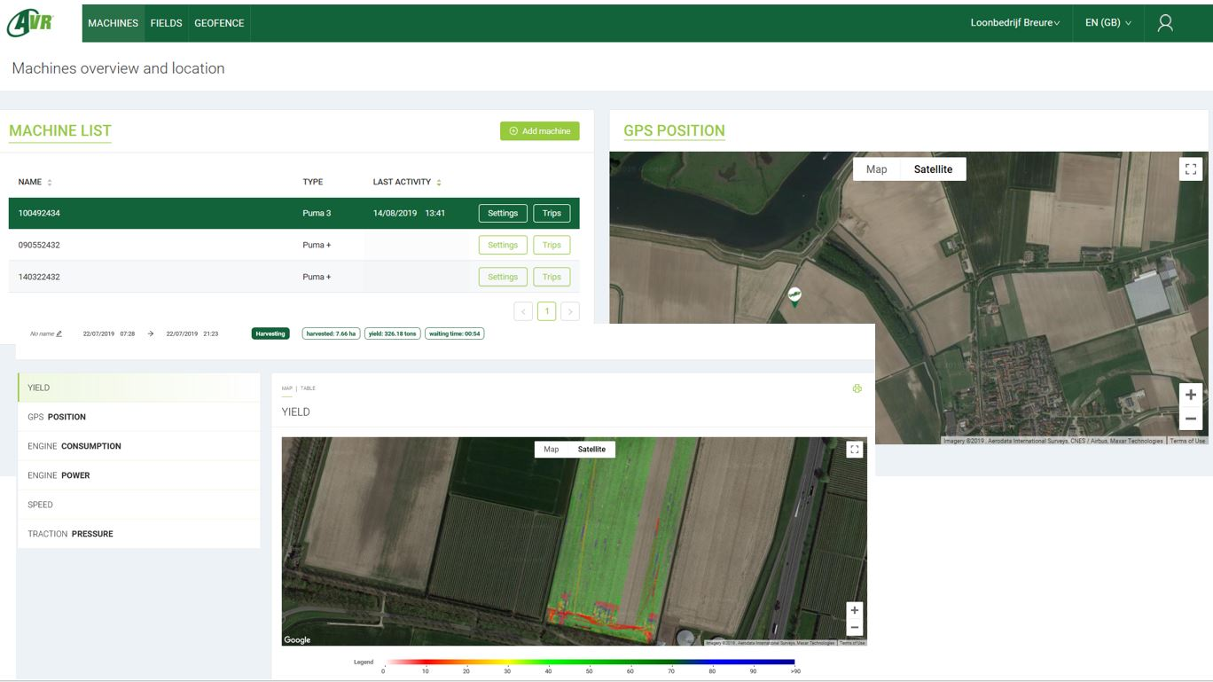
Task: Open Trips for machine 100492434
Action: (x=551, y=213)
